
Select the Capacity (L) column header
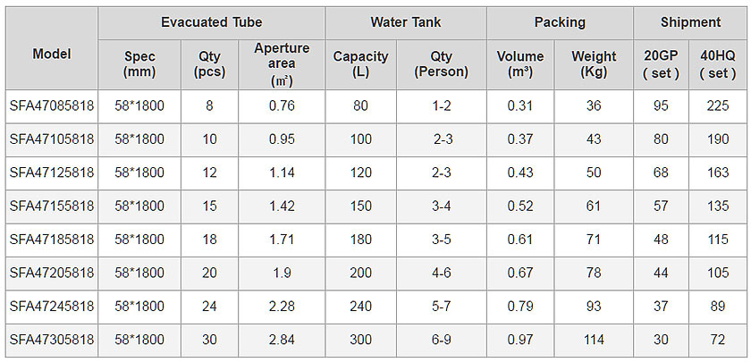pos(360,64)
